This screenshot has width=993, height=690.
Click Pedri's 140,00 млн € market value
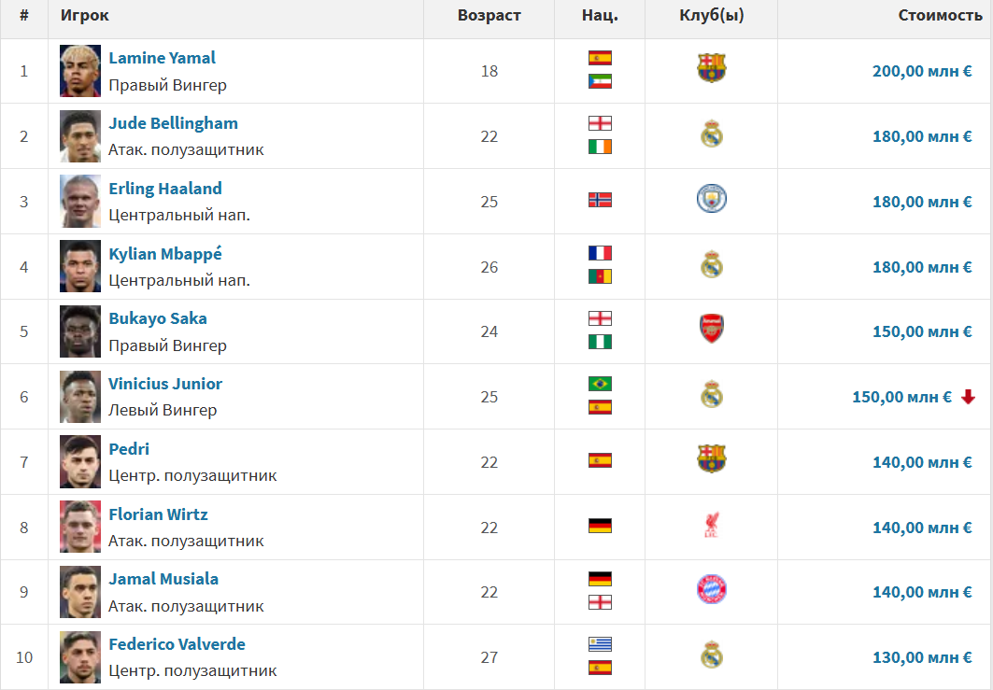pyautogui.click(x=921, y=462)
